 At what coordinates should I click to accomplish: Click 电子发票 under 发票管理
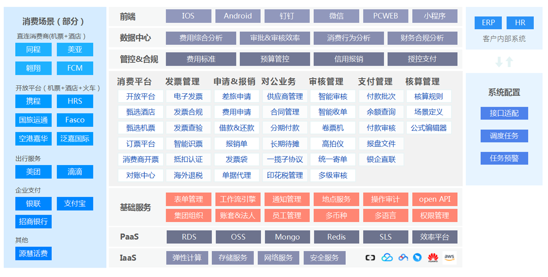(x=188, y=97)
